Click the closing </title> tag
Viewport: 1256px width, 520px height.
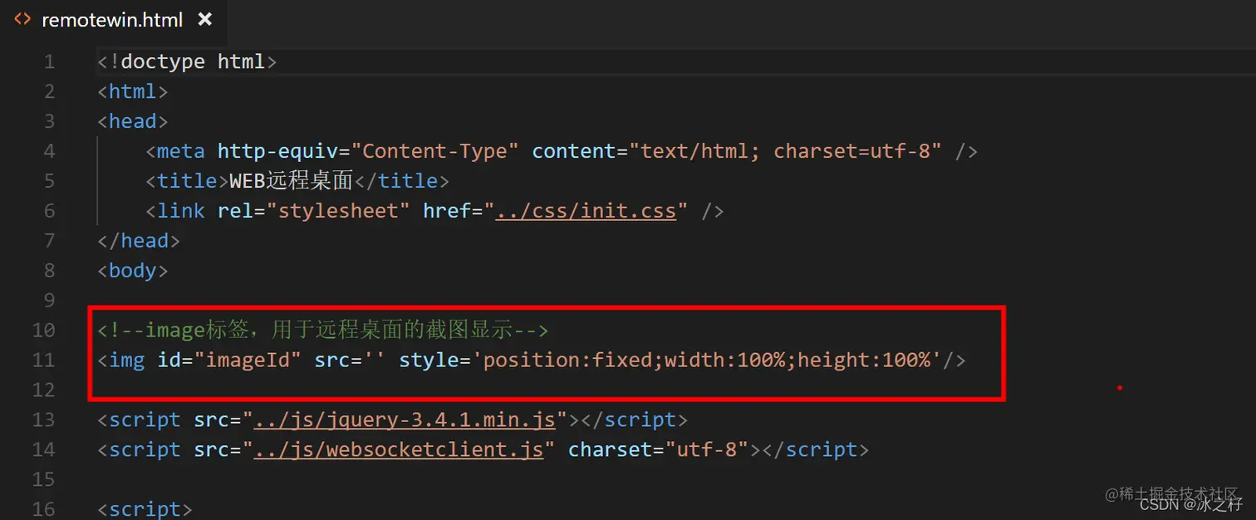tap(402, 181)
